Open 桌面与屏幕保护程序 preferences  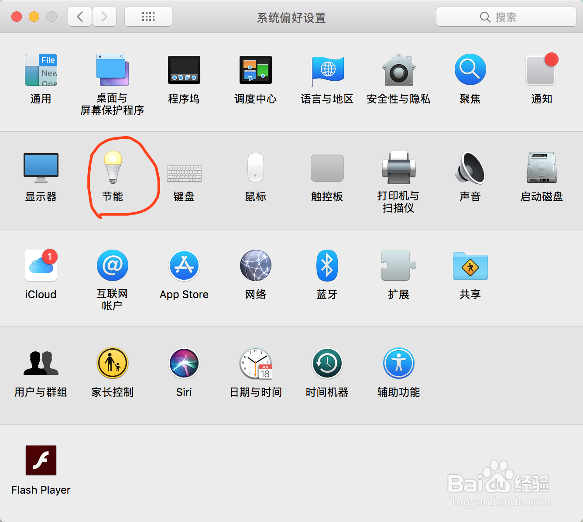(x=113, y=70)
